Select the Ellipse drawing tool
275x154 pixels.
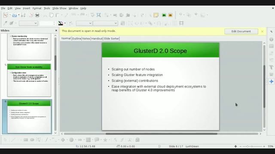tap(32, 140)
